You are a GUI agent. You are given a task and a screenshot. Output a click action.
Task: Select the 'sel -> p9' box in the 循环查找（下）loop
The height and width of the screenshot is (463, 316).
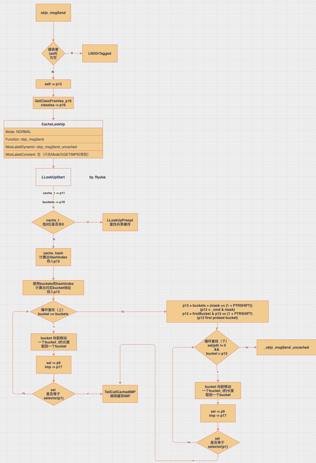tap(218, 414)
